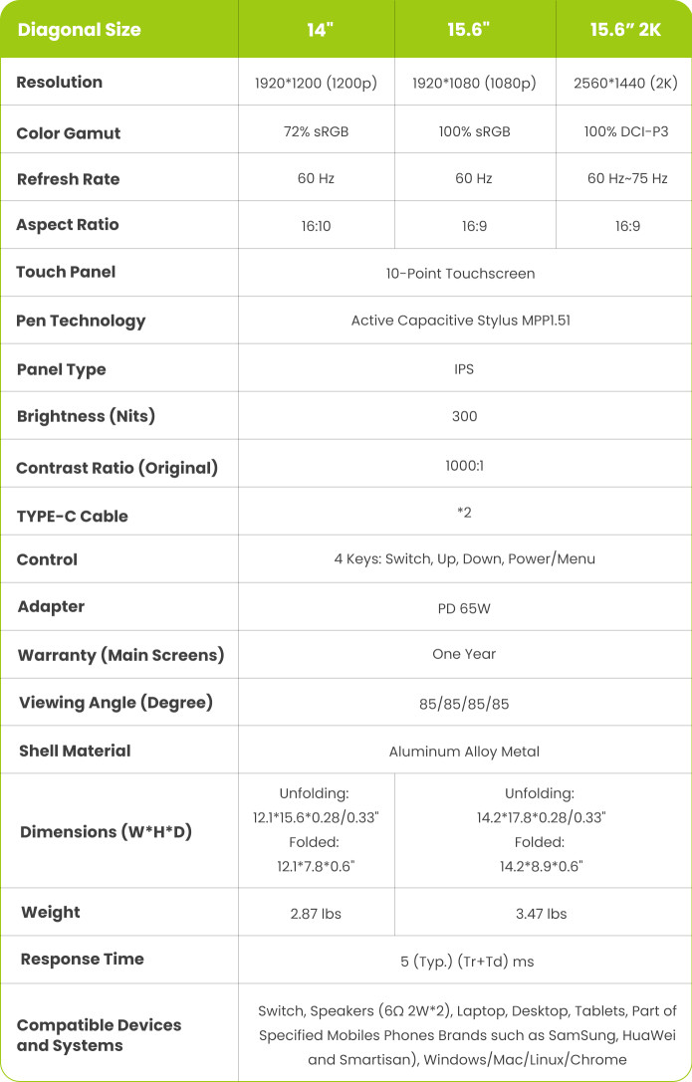Select the 10-Point Touchscreen text
This screenshot has height=1082, width=692.
tap(460, 273)
